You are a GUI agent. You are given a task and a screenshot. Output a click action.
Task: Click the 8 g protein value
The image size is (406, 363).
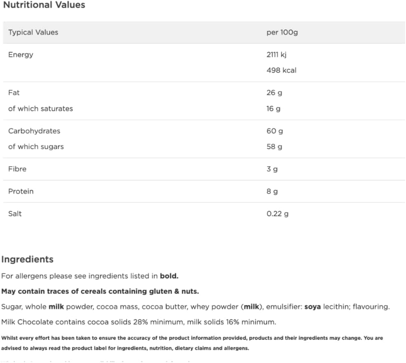tap(272, 192)
